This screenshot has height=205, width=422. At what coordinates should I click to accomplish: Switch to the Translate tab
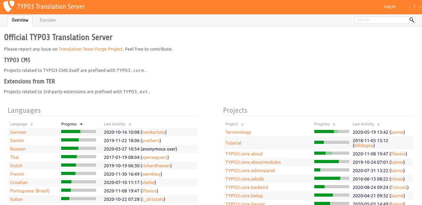tap(47, 20)
